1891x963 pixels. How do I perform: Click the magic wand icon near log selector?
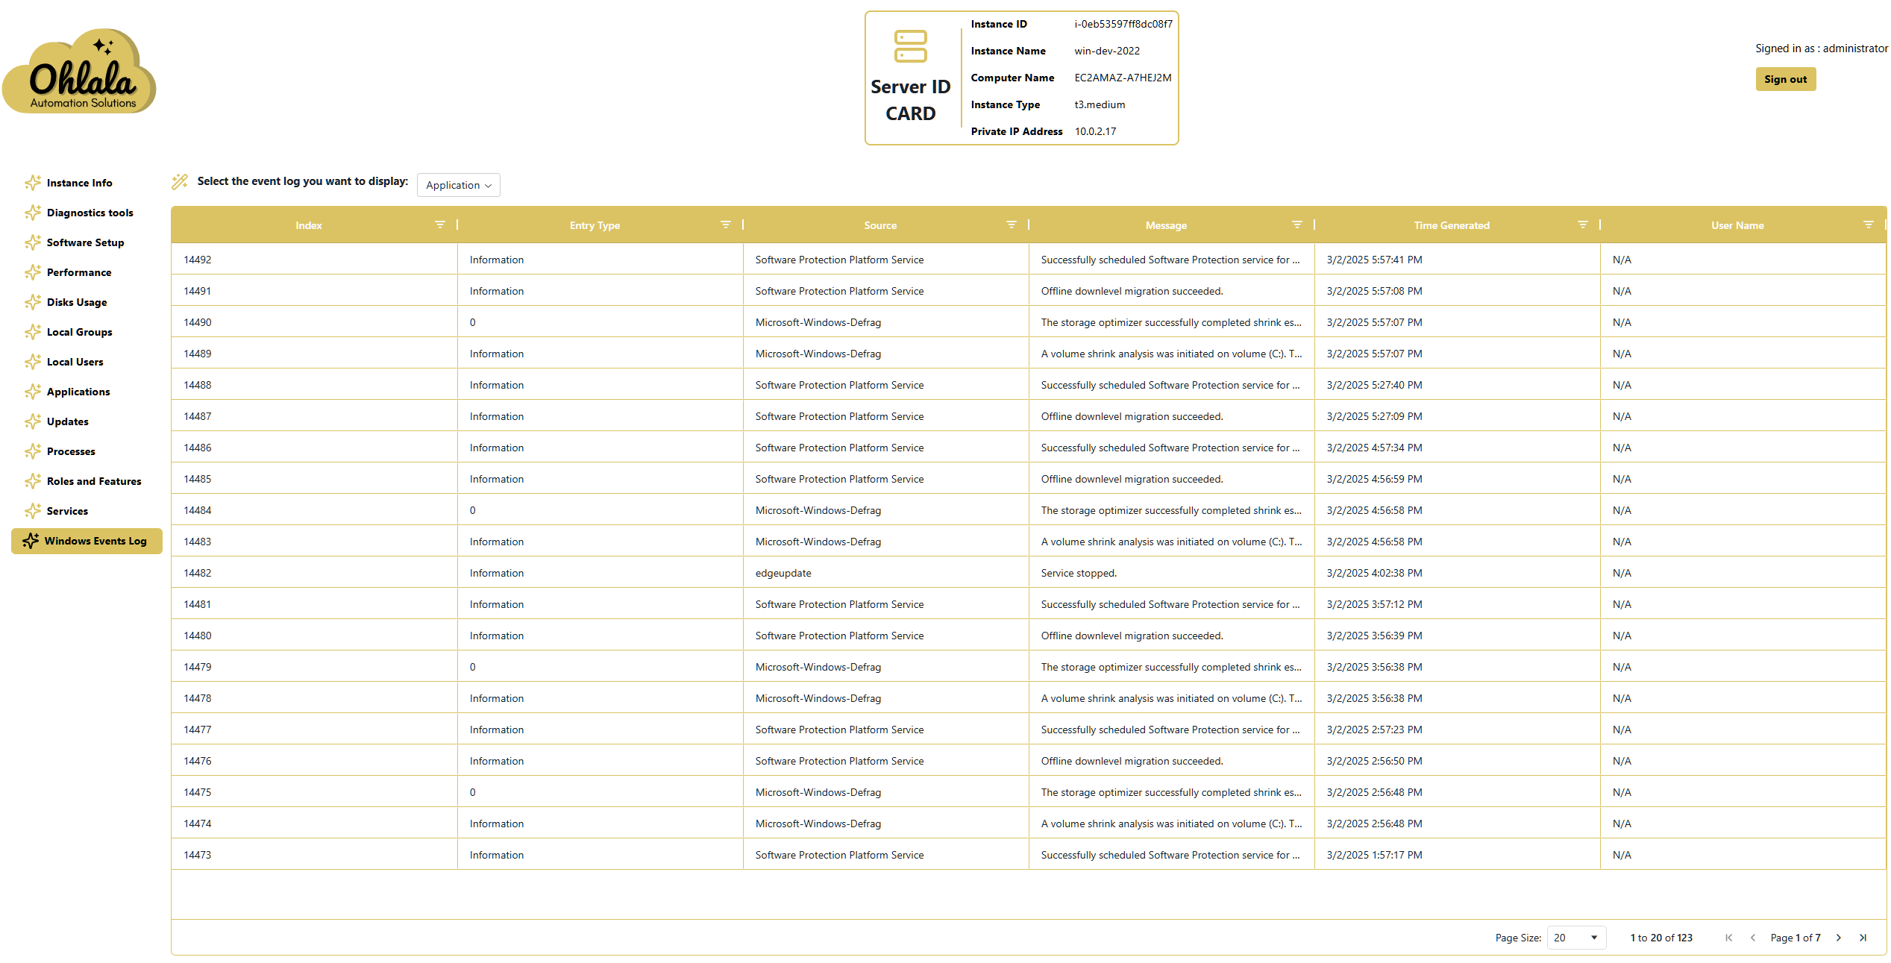point(180,181)
